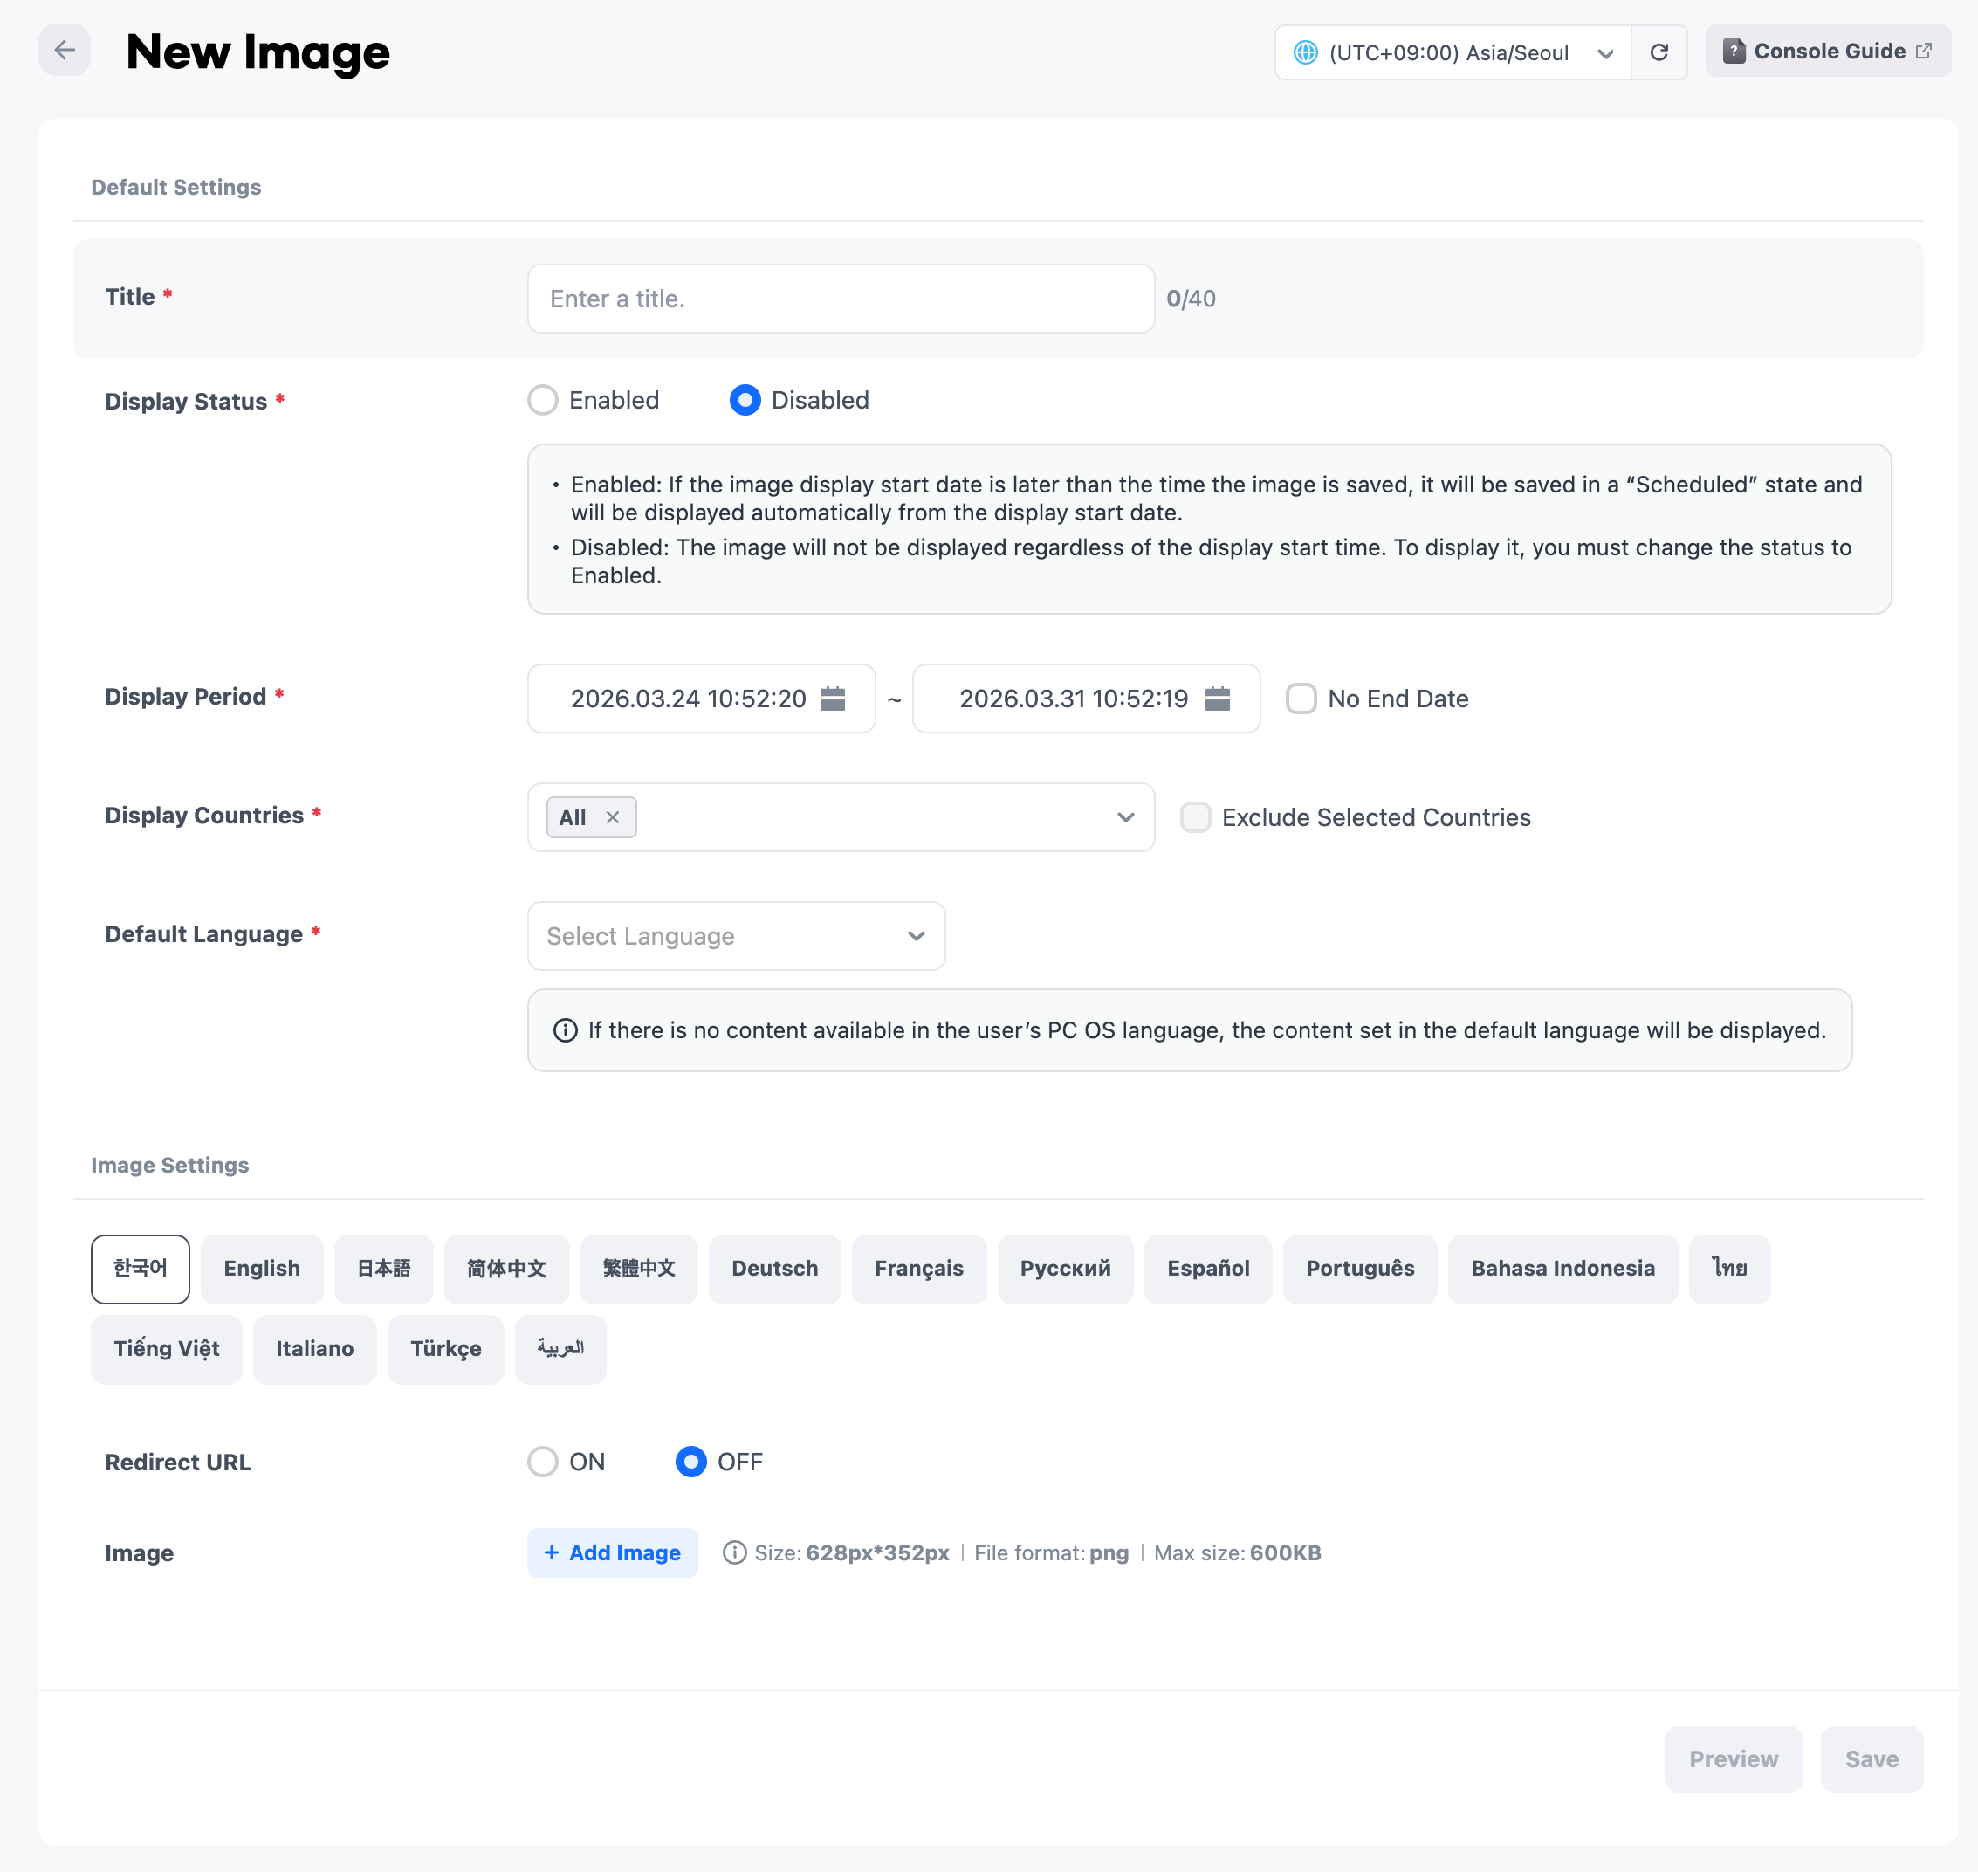
Task: Turn Redirect URL ON
Action: tap(543, 1462)
